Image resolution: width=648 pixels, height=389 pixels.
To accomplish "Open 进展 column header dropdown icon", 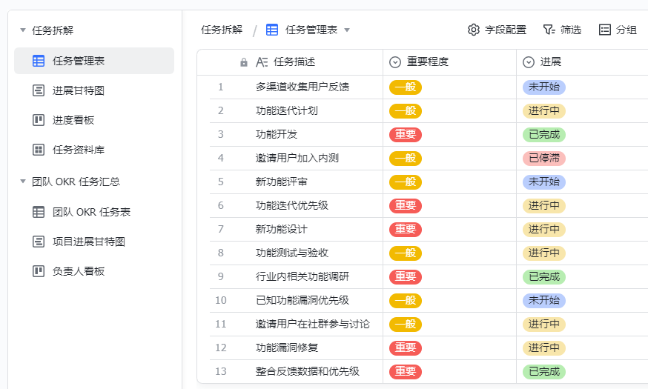I will pos(529,62).
